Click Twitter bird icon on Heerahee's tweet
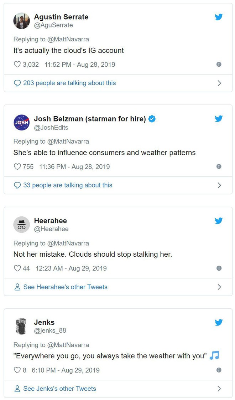Screen dimensions: 235x400 pyautogui.click(x=218, y=221)
